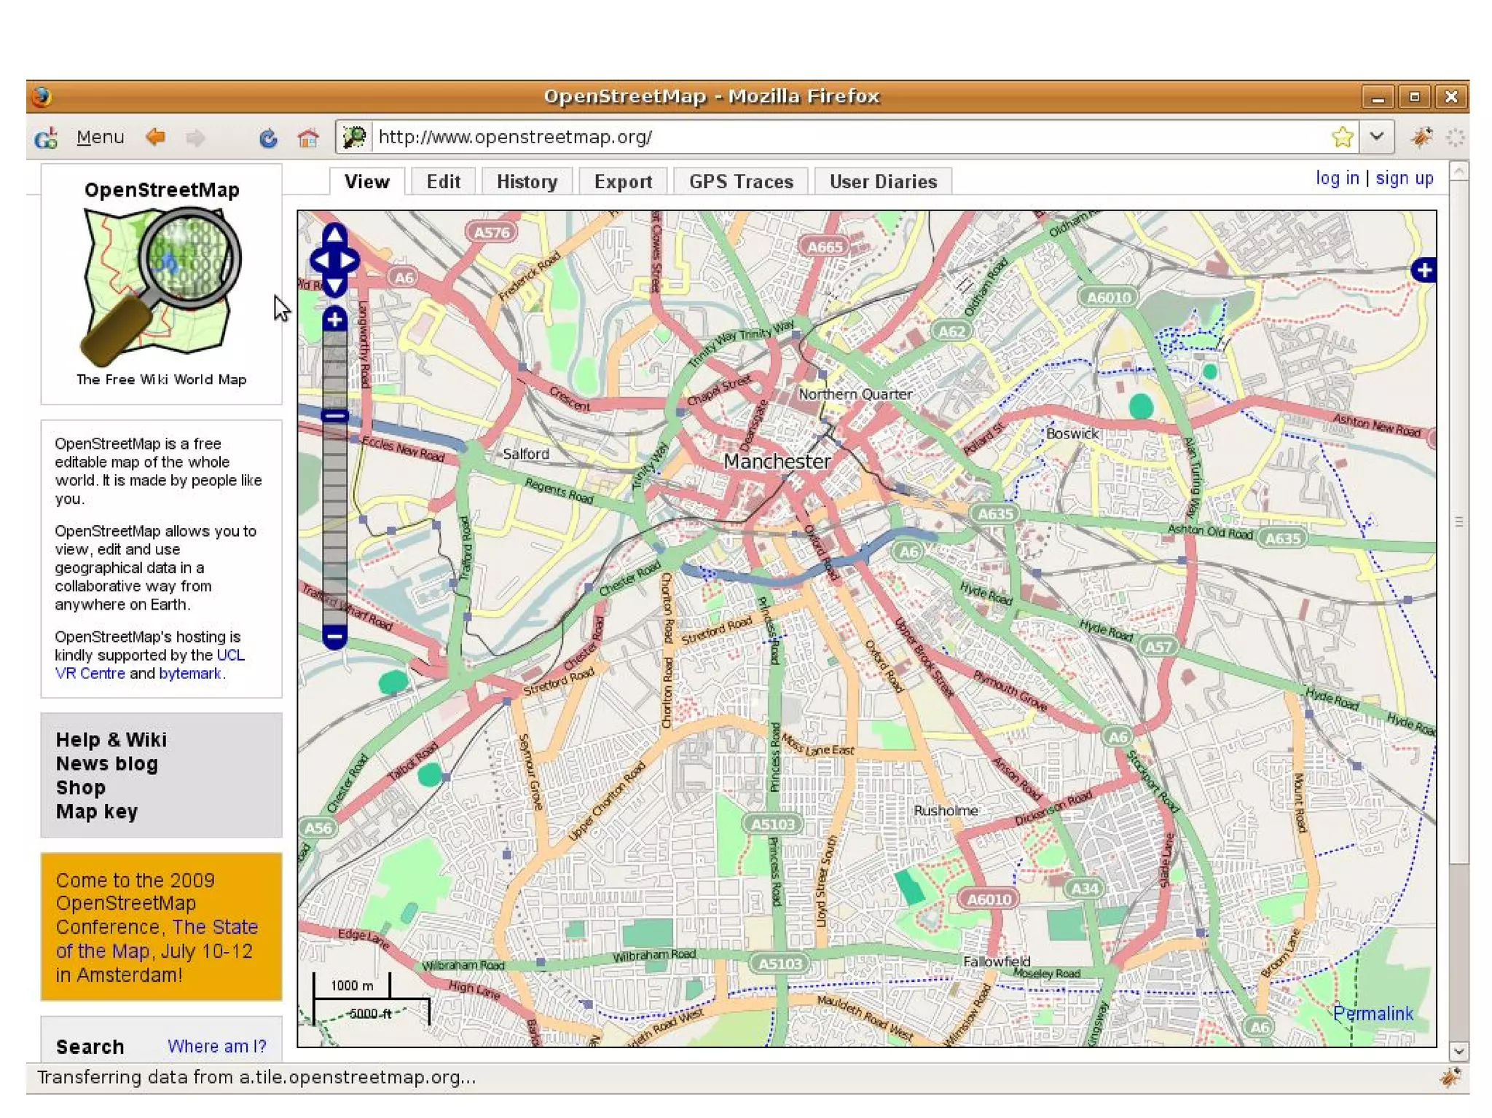Screen dimensions: 1492x1118
Task: Click the zoom slider handle
Action: click(335, 416)
